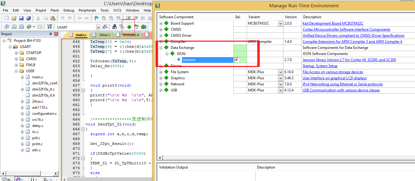The width and height of the screenshot is (415, 181).
Task: Expand the CMSIS Driver component node
Action: click(x=161, y=36)
